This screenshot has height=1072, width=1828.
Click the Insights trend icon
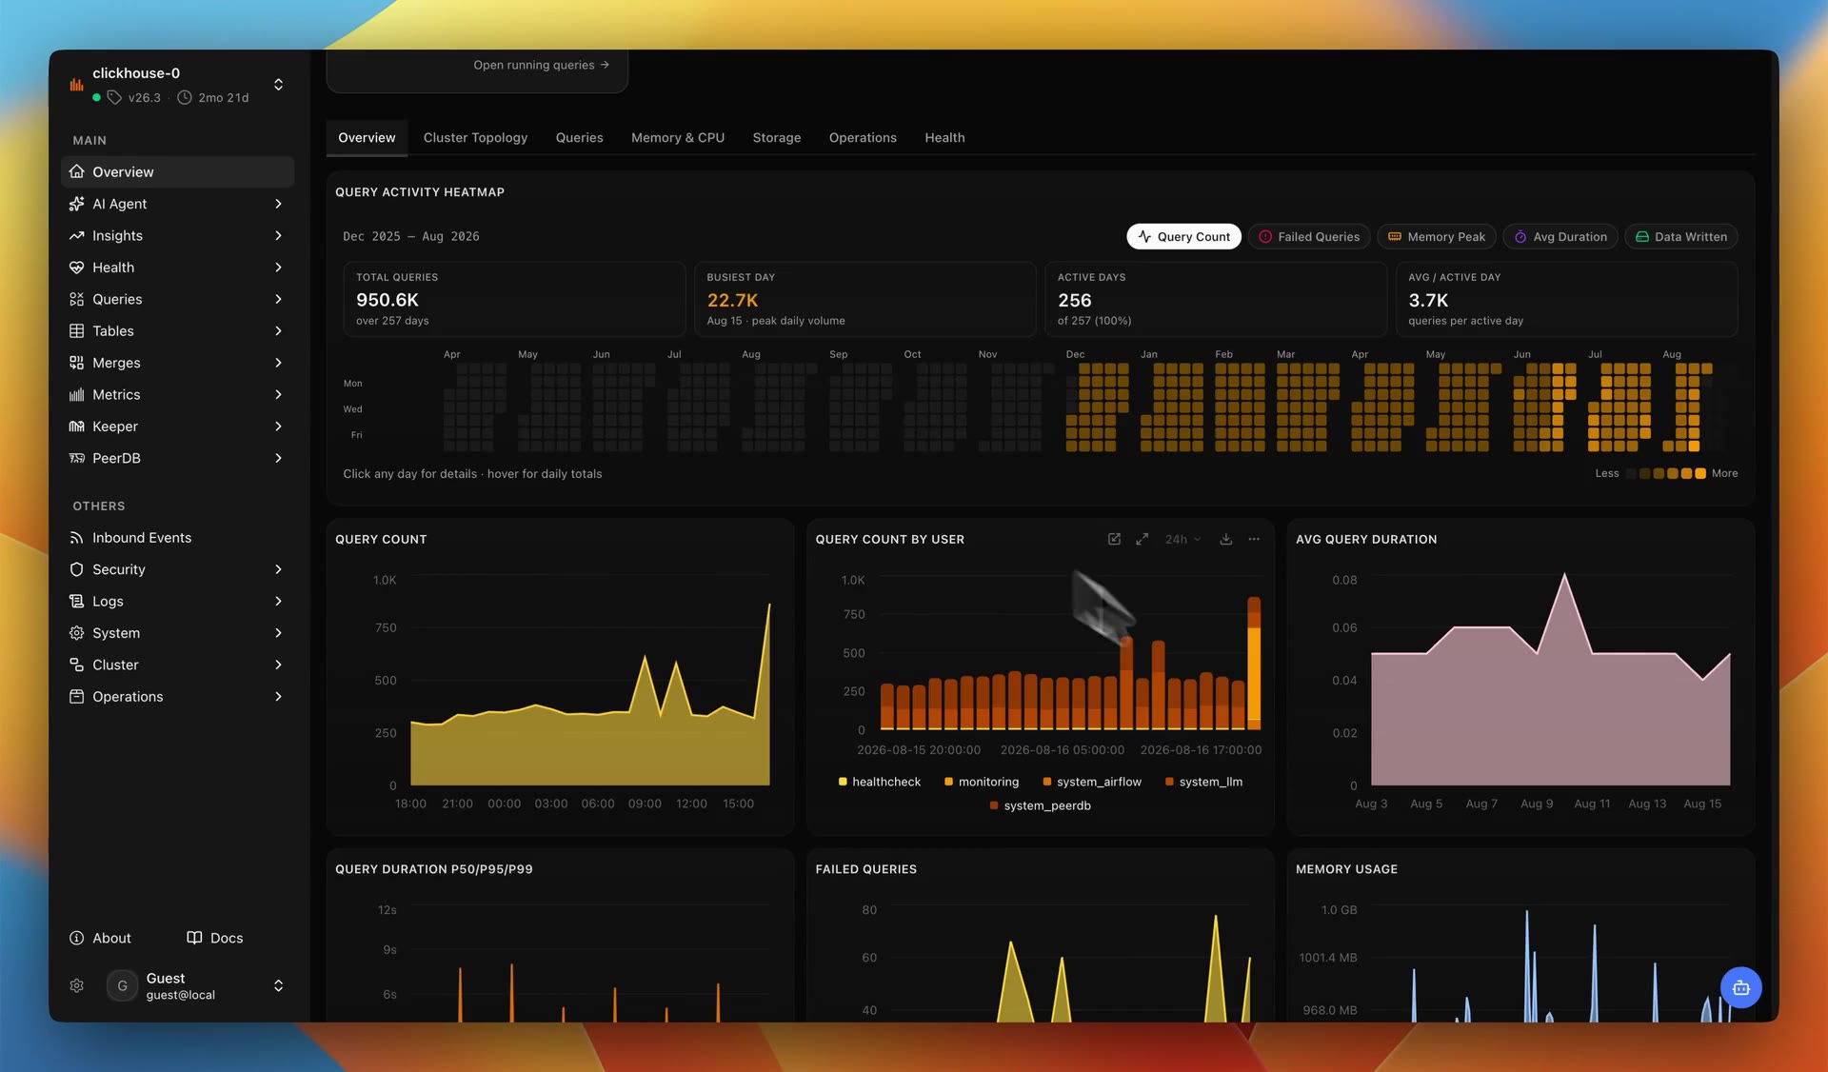(76, 235)
